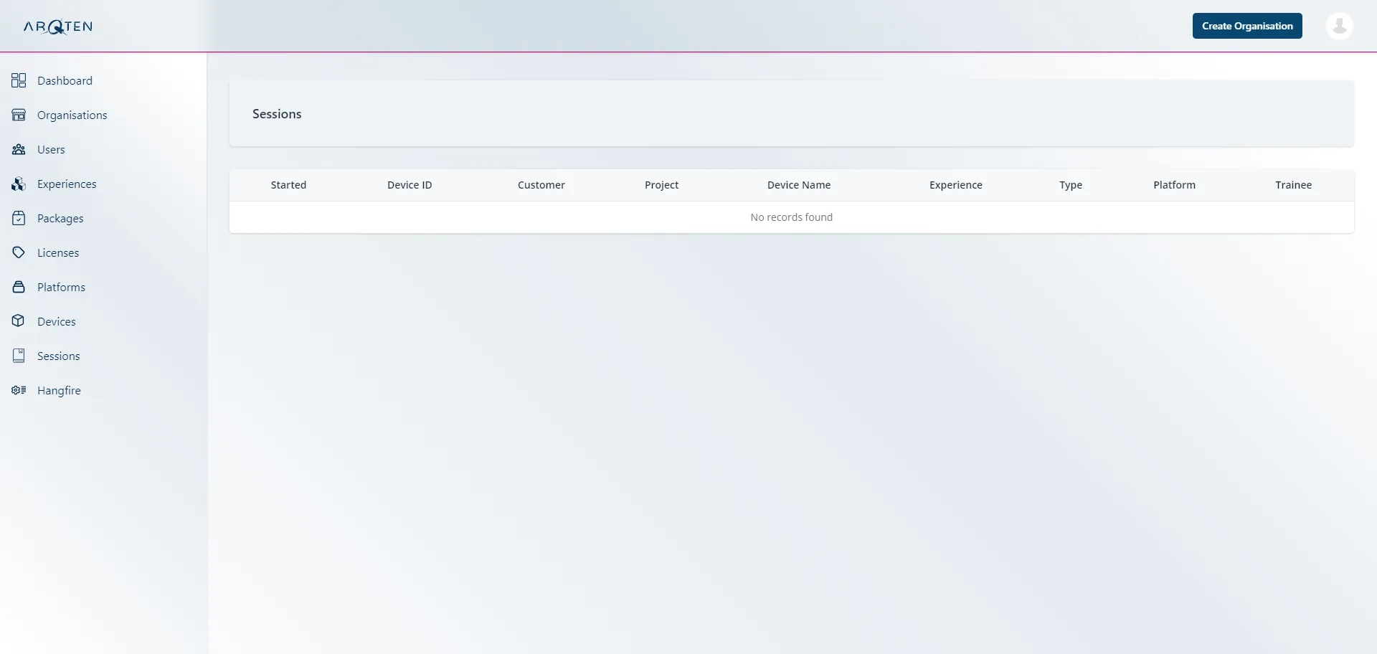Click the Sessions page heading

(x=277, y=114)
